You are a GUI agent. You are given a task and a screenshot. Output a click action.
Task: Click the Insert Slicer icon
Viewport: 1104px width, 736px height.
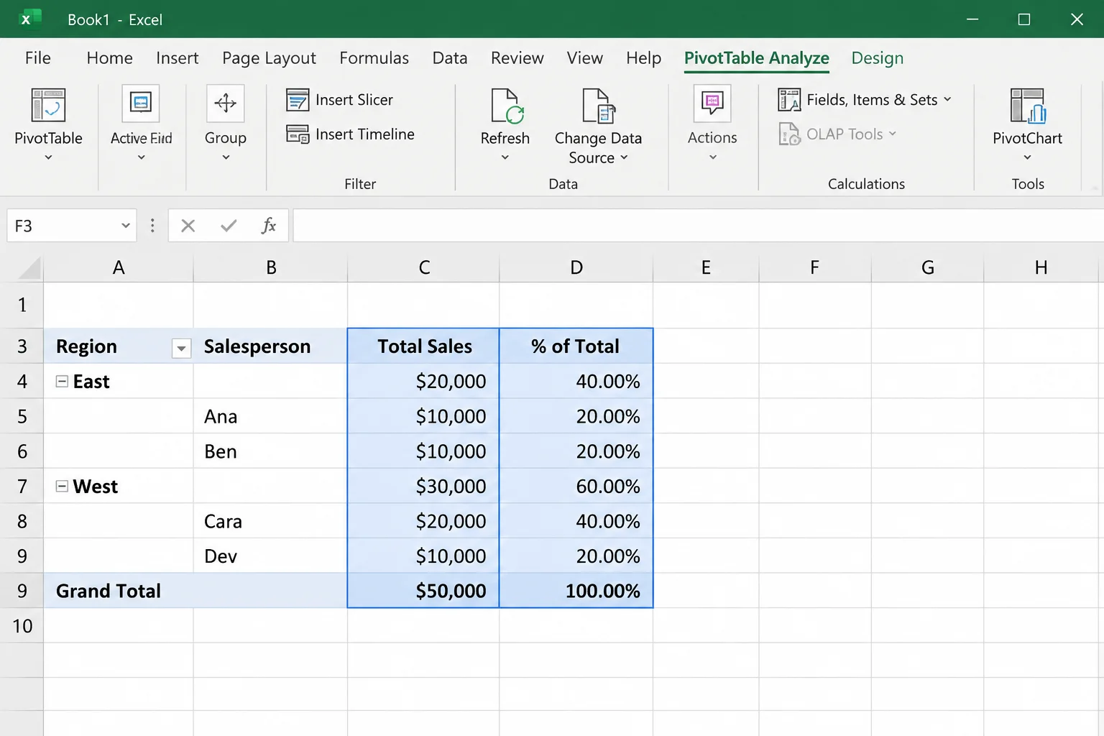(298, 100)
